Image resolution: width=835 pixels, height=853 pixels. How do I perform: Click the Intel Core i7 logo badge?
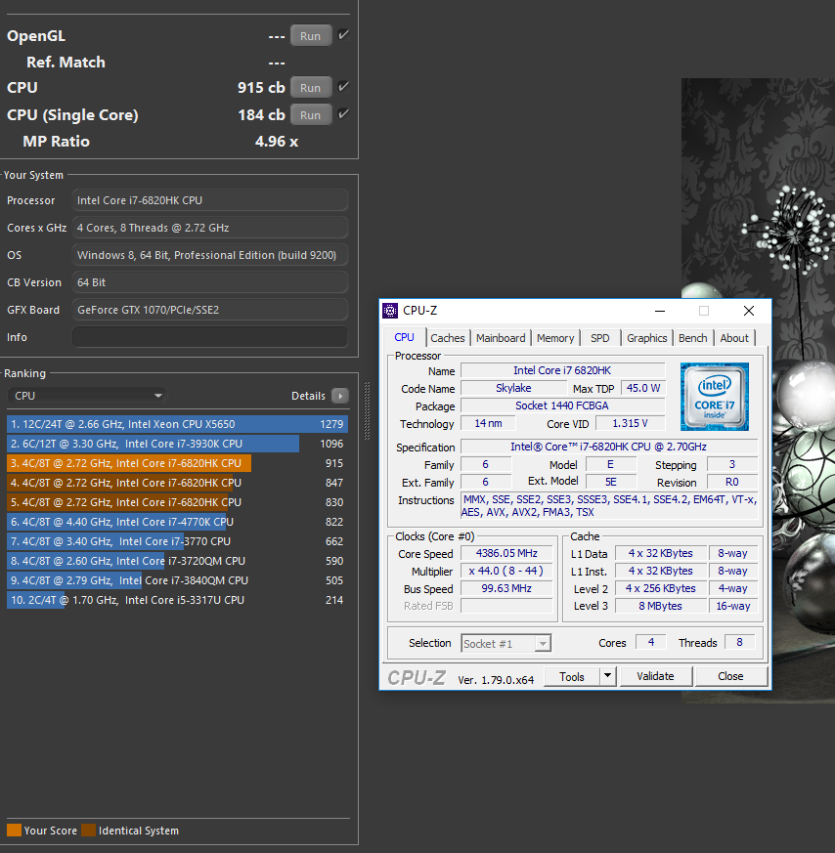click(715, 397)
